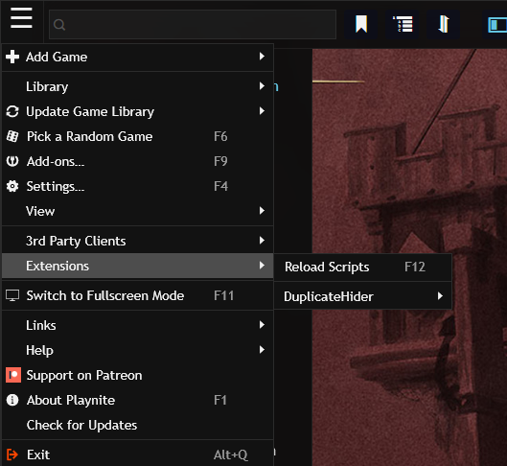Select the highlighted Extensions entry
The width and height of the screenshot is (507, 466).
click(138, 266)
